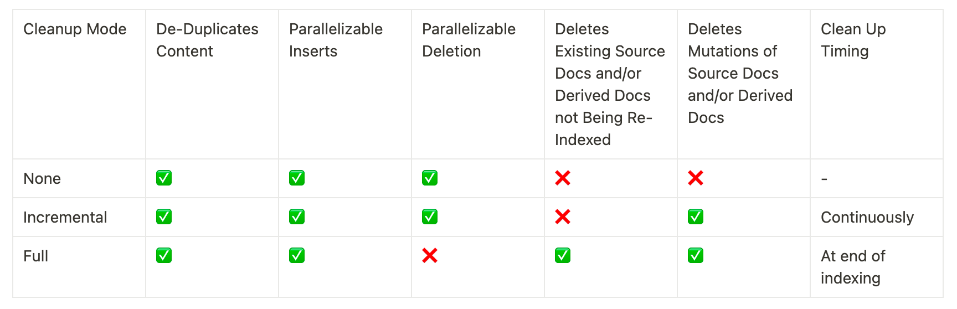Click red X for None Deletes Existing Source Docs
957x309 pixels.
563,178
